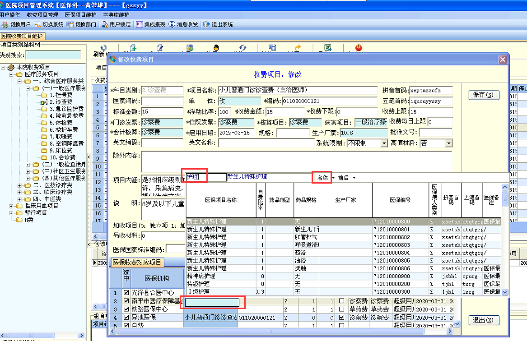Screen dimensions: 527x341
Task: Click the 退出(X) exit button
Action: tap(484, 320)
